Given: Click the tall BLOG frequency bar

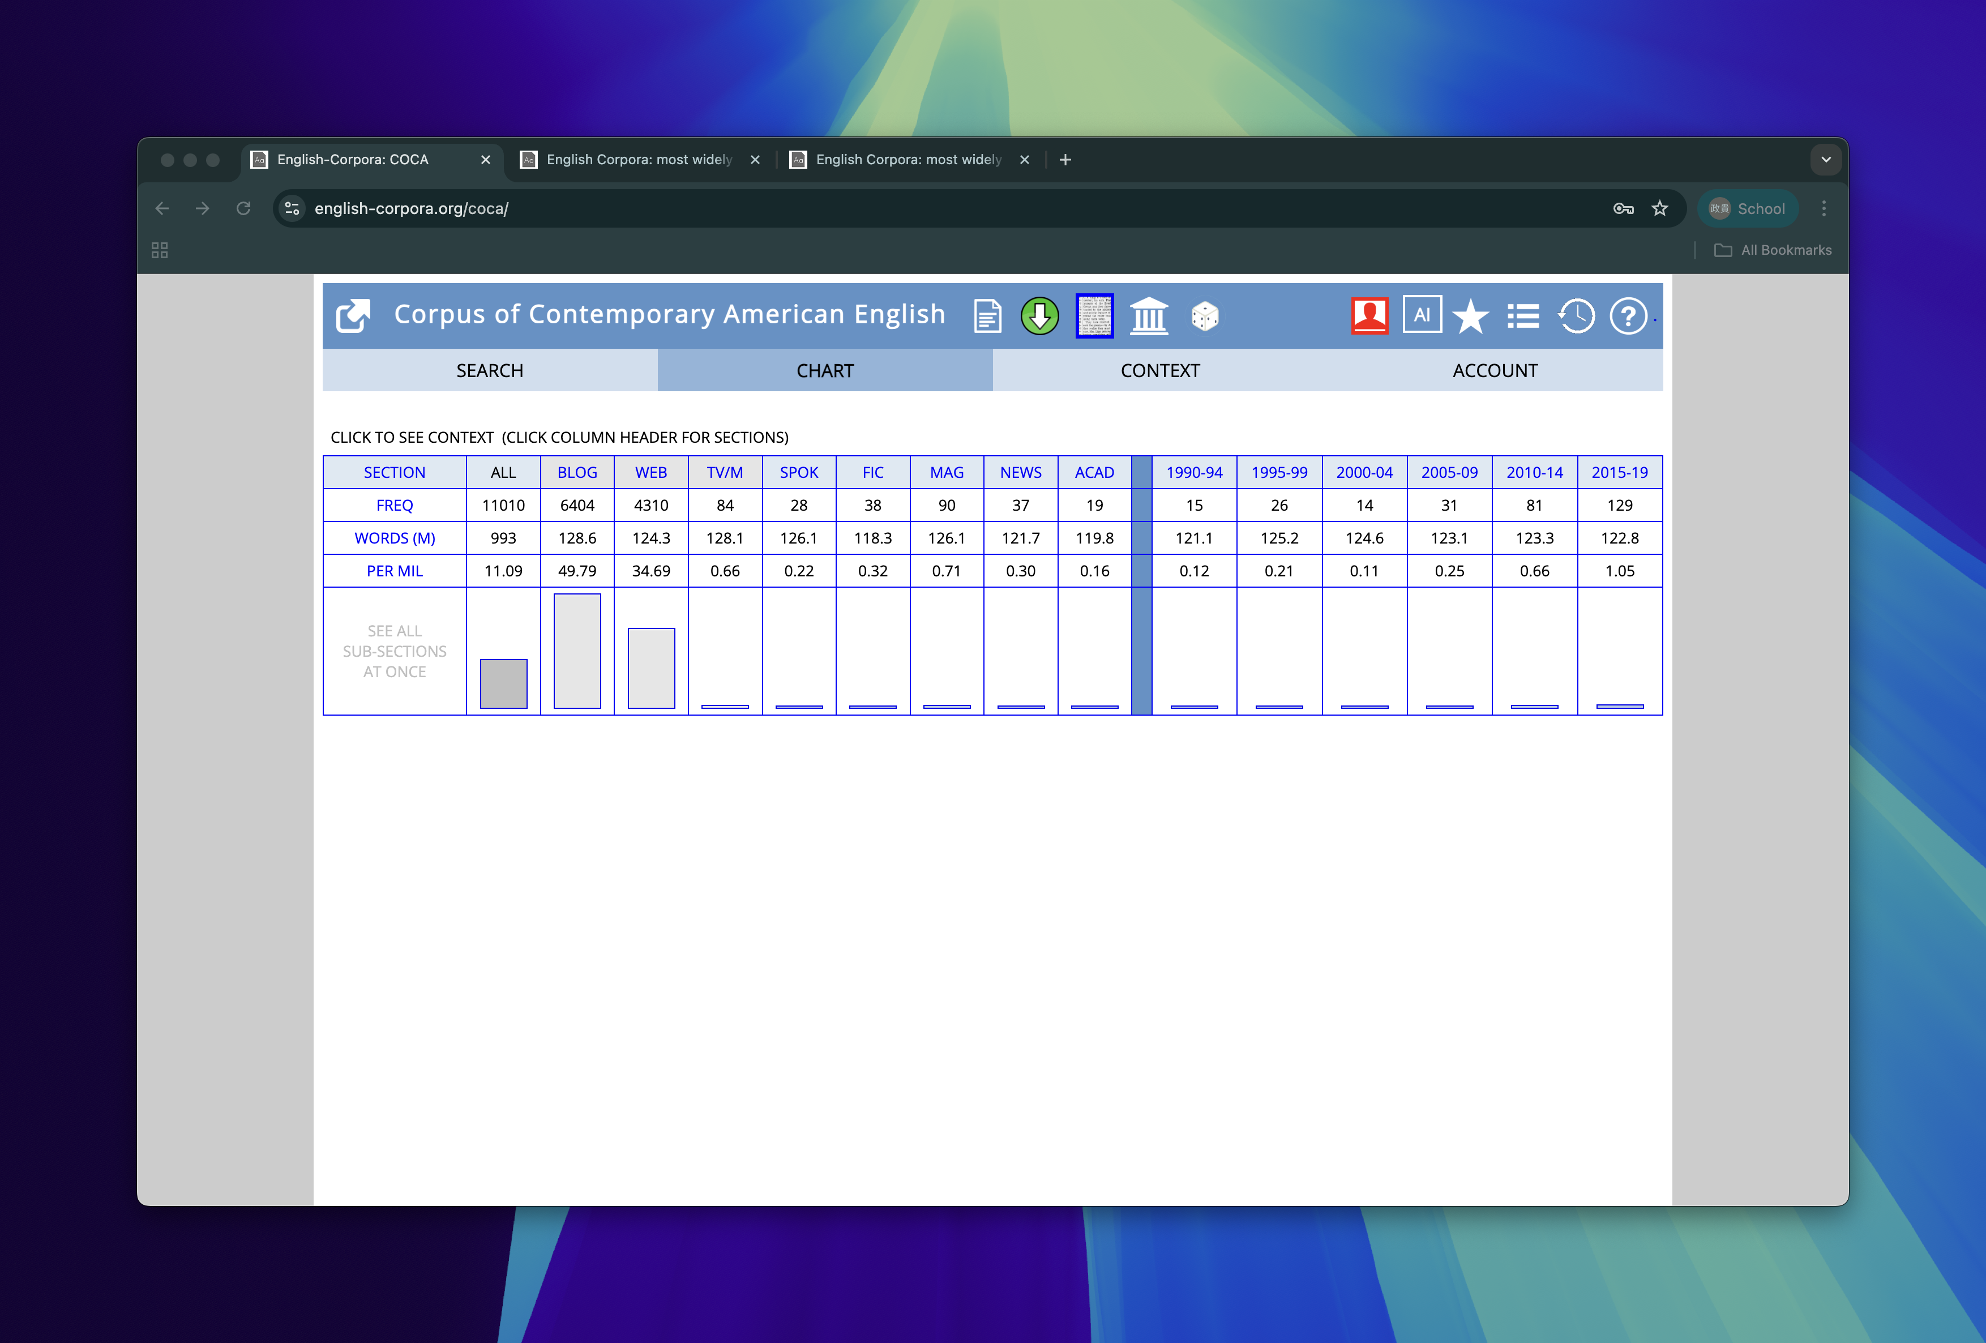Looking at the screenshot, I should click(577, 652).
